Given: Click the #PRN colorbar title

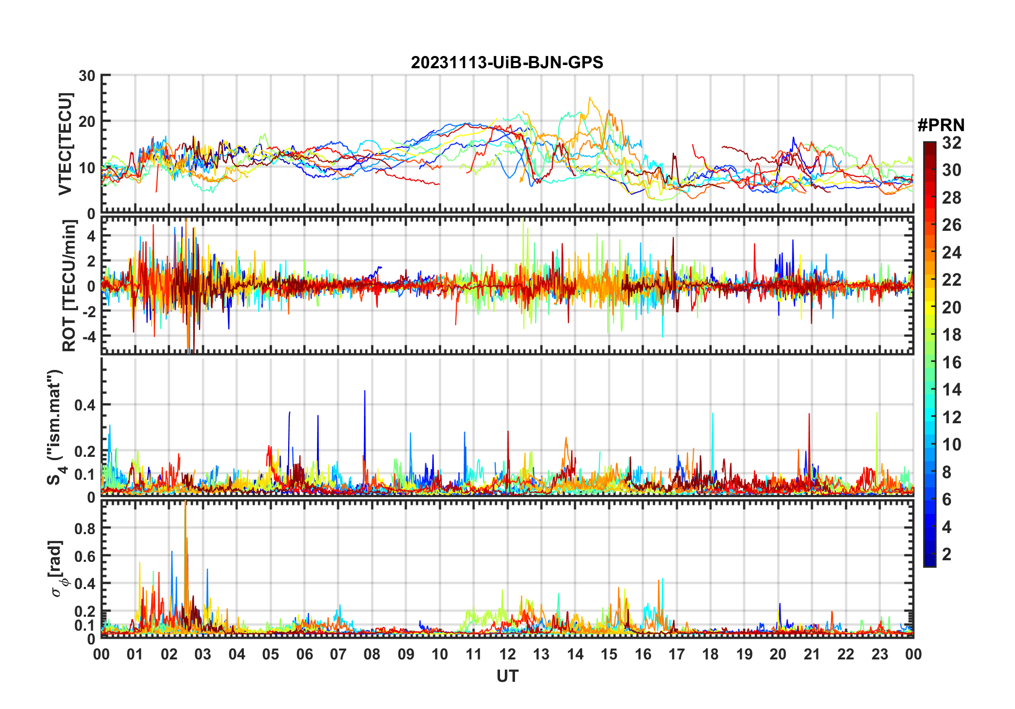Looking at the screenshot, I should tap(941, 125).
